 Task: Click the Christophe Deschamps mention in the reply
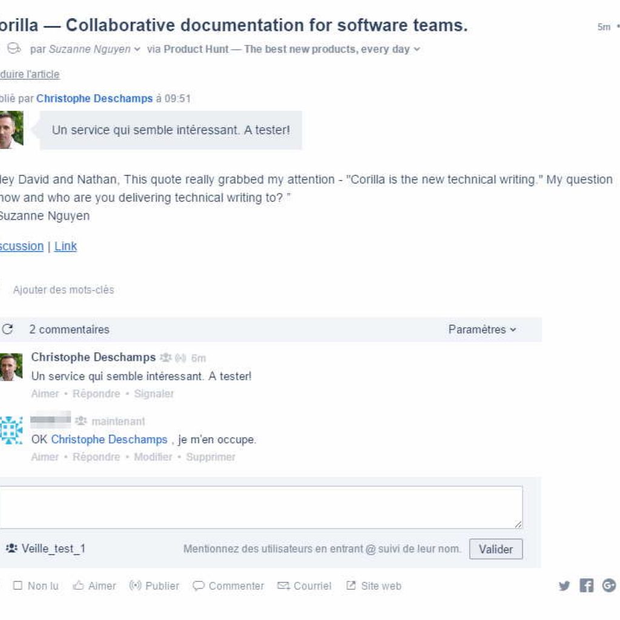109,440
